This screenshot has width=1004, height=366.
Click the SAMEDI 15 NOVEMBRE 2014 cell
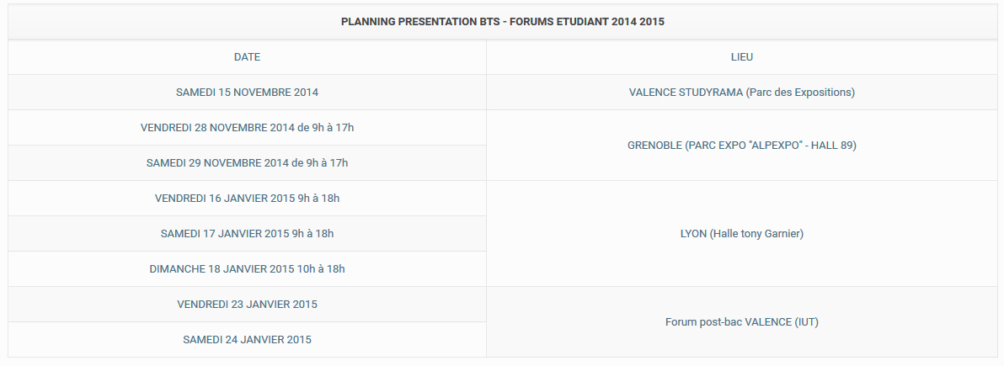(x=247, y=93)
